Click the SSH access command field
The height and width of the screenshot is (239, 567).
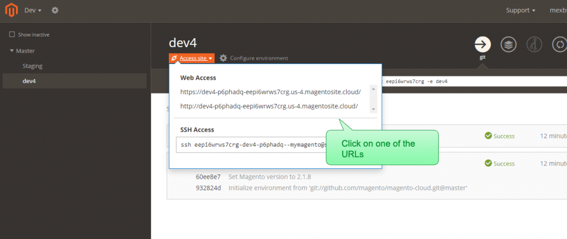pos(251,145)
